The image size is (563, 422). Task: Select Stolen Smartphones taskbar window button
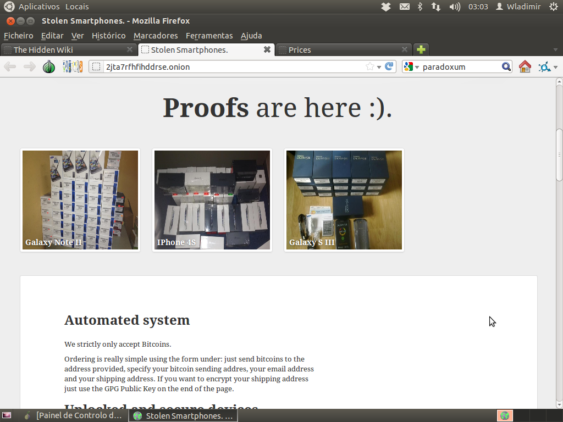183,415
